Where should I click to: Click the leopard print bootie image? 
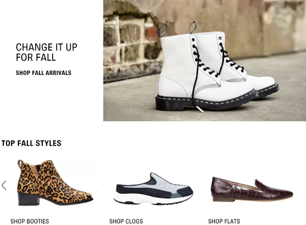(55, 183)
